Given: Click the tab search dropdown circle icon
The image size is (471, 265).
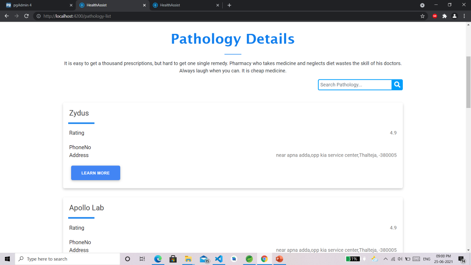Looking at the screenshot, I should [422, 5].
